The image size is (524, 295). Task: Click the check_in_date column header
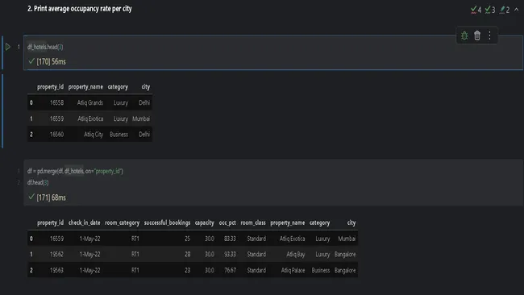(x=84, y=222)
